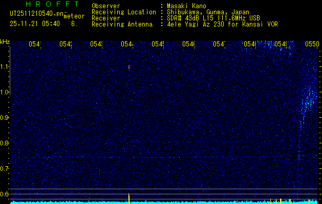Click the '6.' number beside the timestamp
The height and width of the screenshot is (204, 322).
75,23
